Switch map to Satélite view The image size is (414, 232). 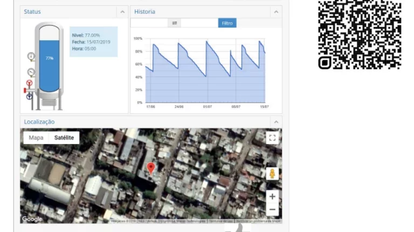click(64, 138)
